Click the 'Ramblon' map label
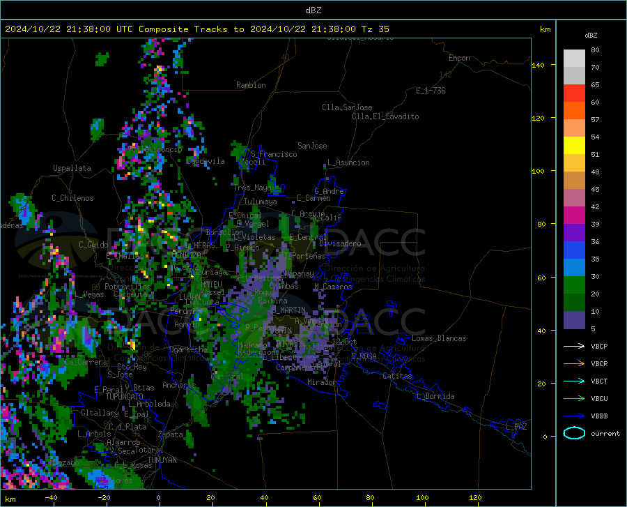Viewport: 627px width, 507px height. coord(251,85)
